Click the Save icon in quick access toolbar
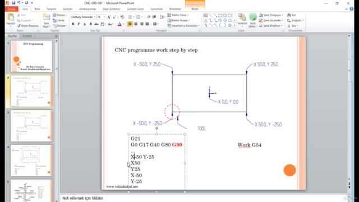359x202 pixels. [x=13, y=3]
